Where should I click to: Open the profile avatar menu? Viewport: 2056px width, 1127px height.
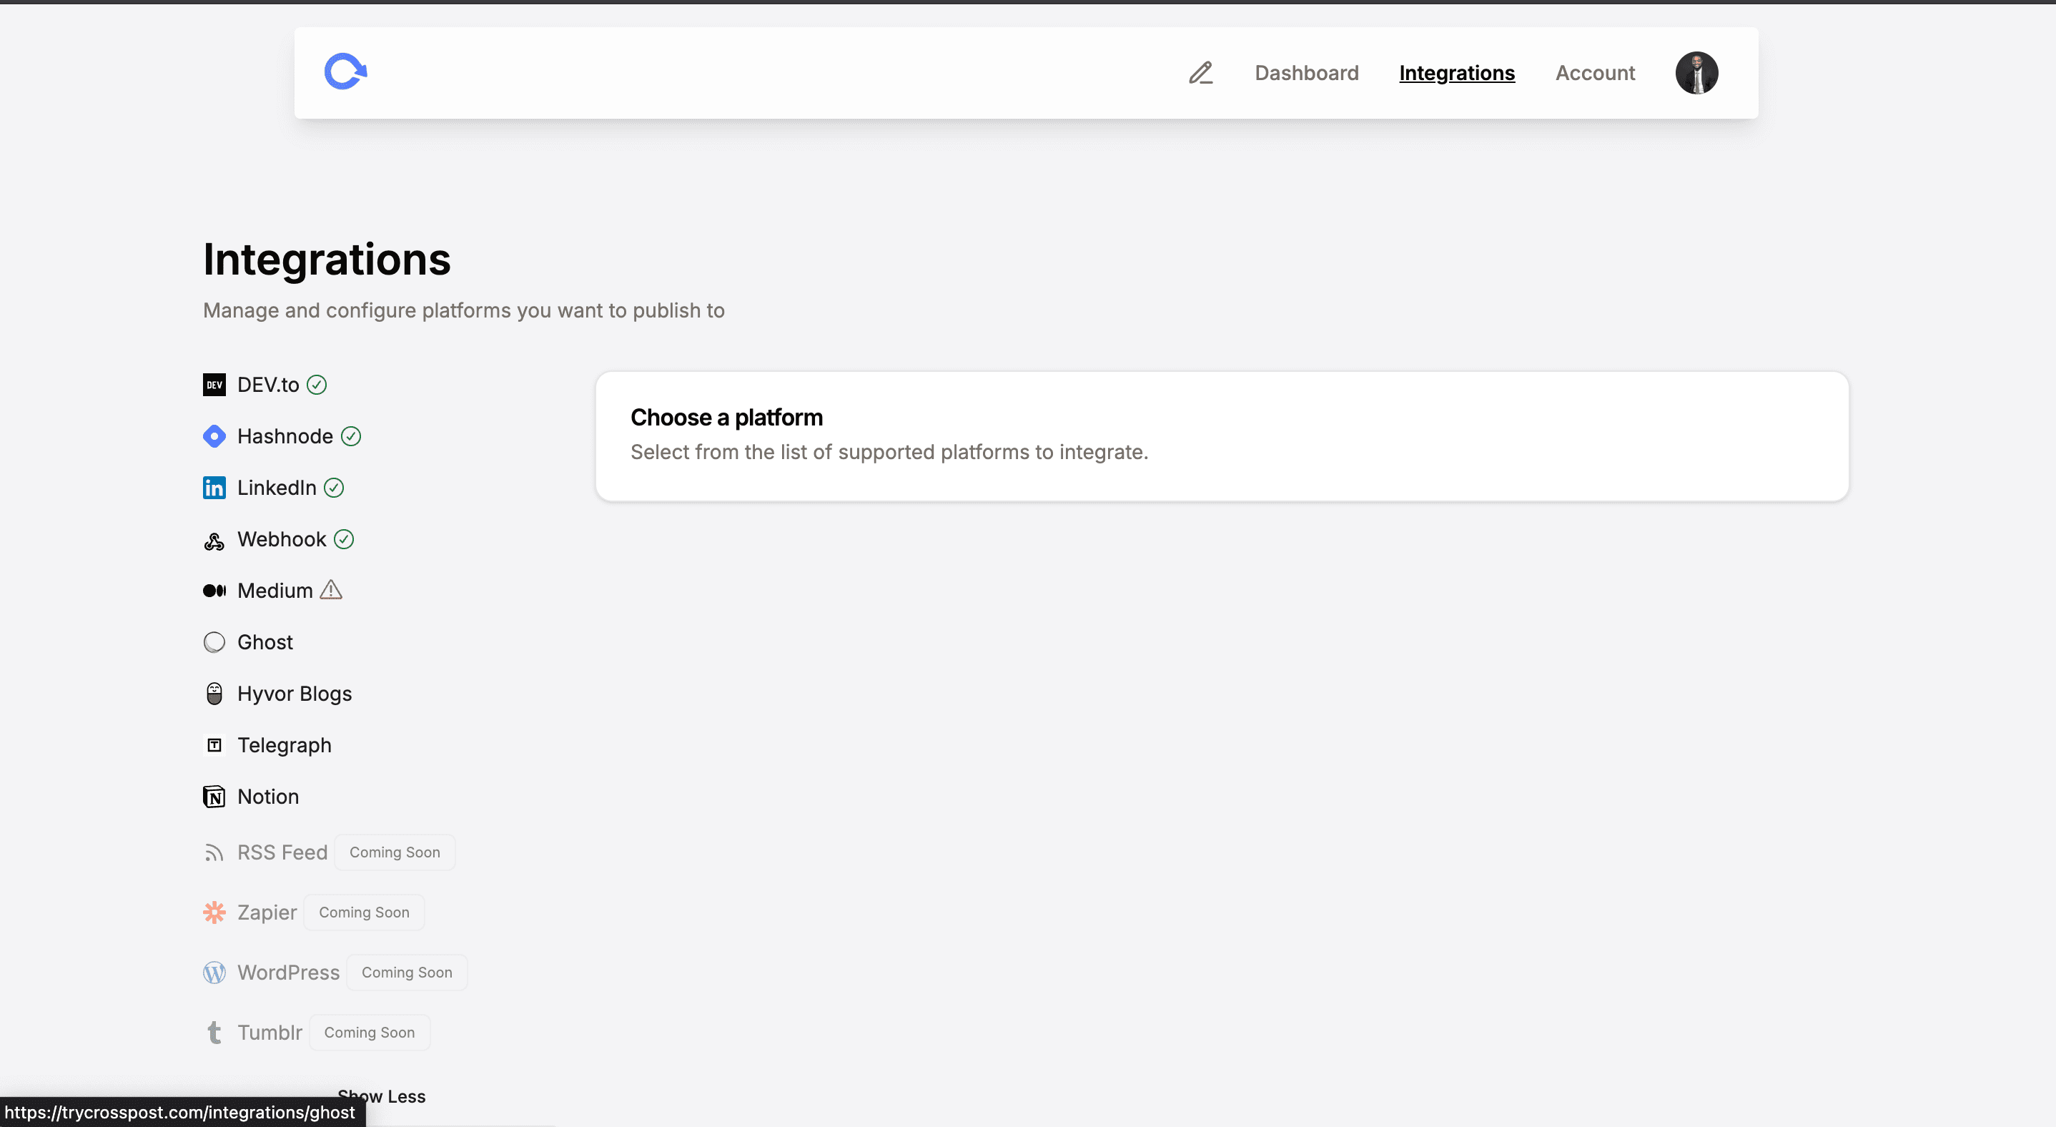1696,73
